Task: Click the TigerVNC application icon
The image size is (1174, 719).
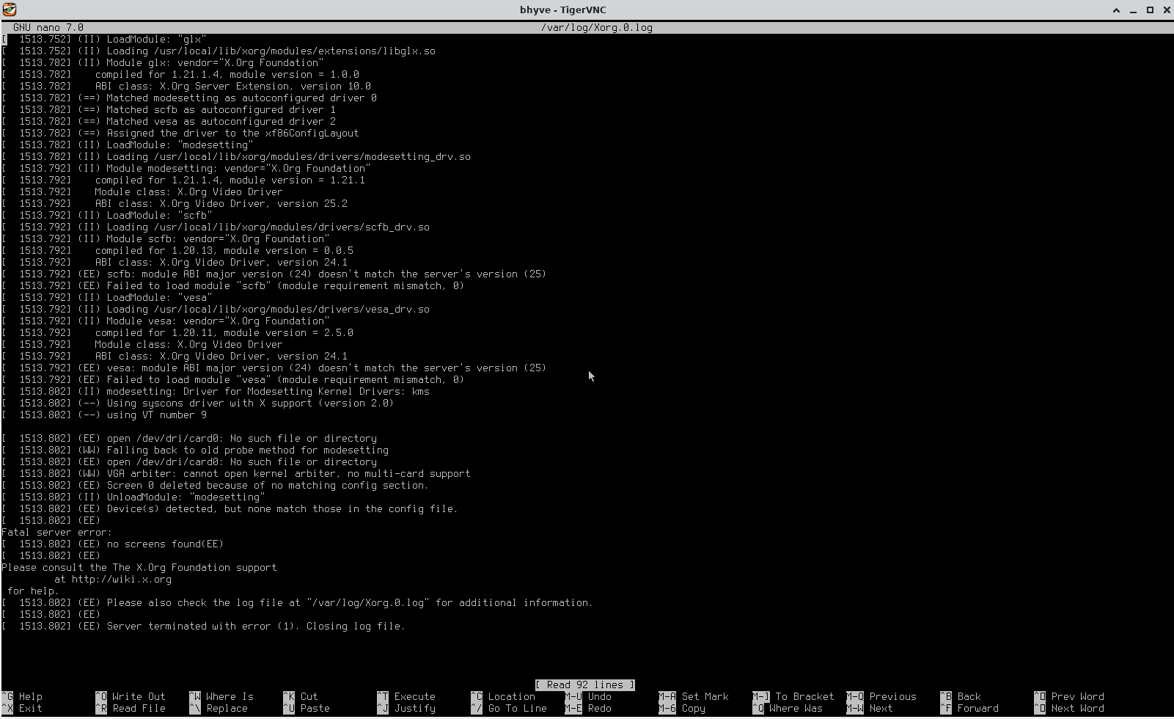Action: coord(8,10)
